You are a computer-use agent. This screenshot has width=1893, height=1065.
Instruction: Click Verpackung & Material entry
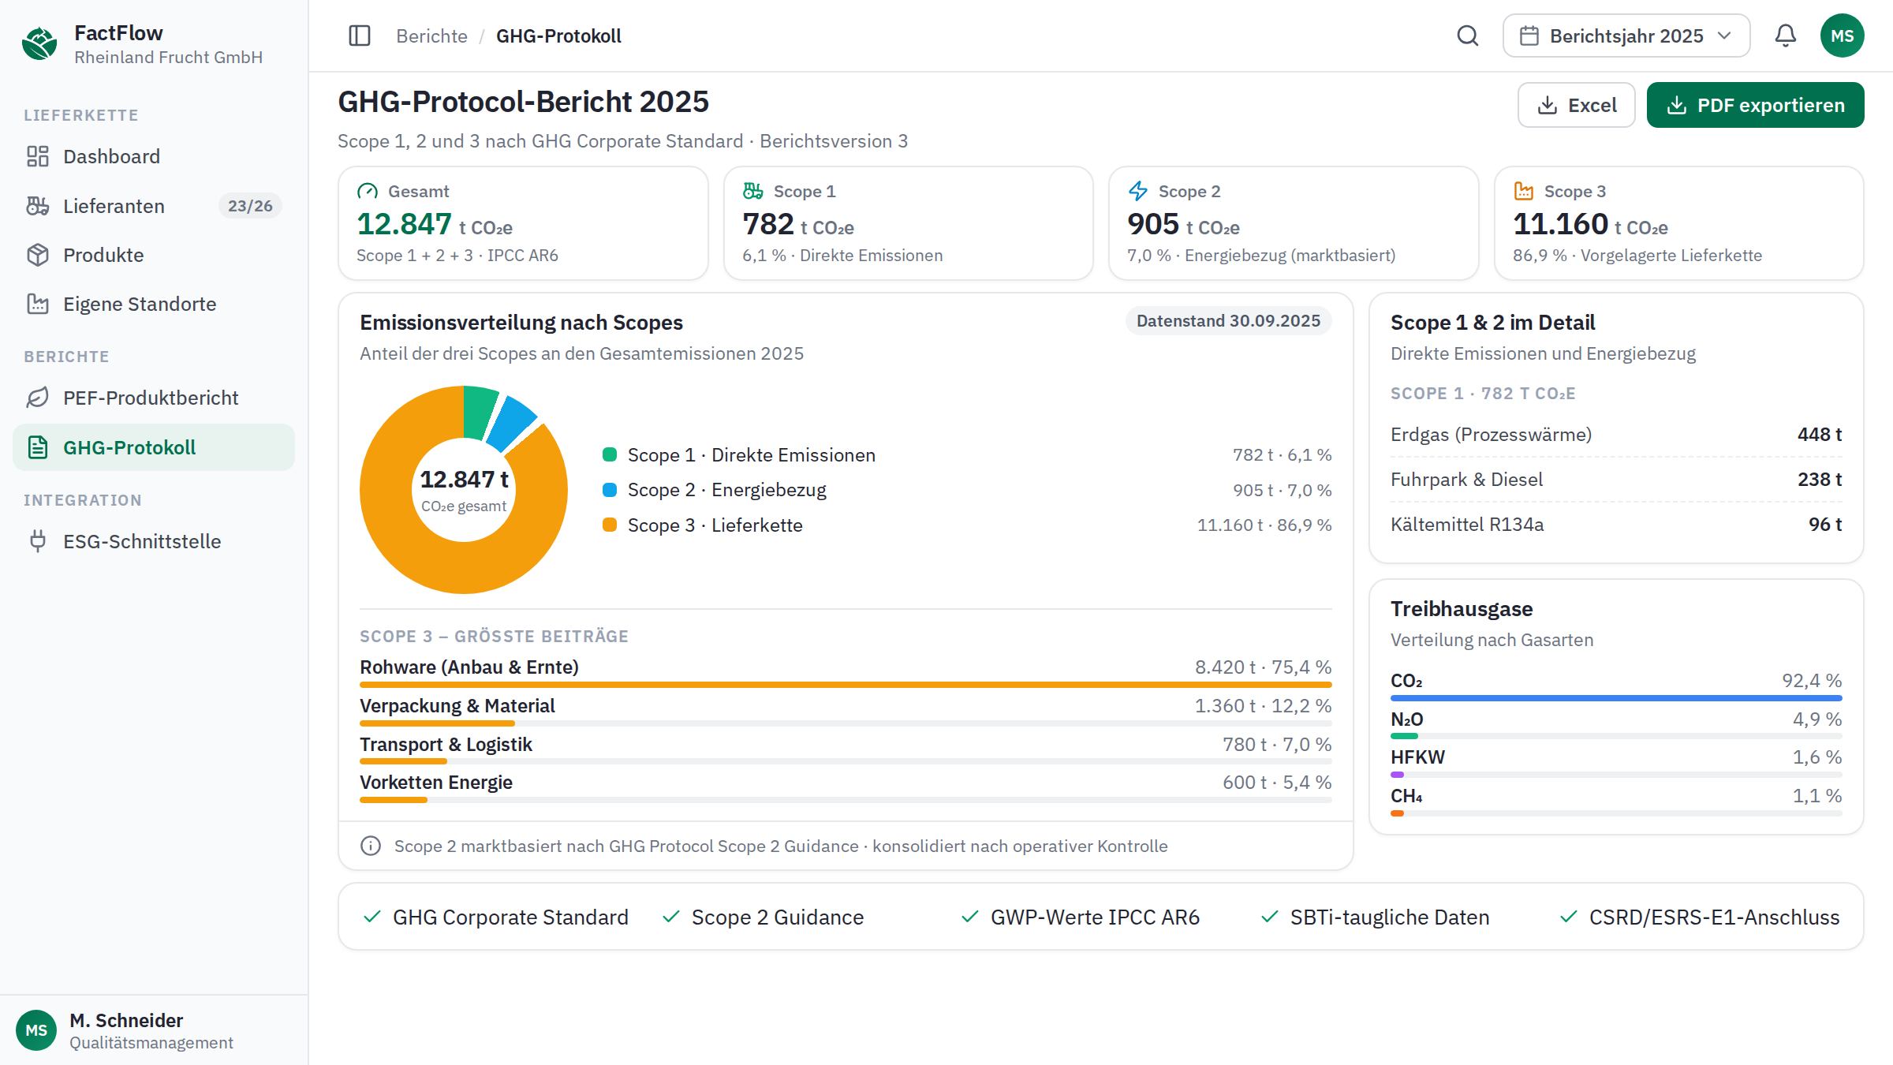click(x=846, y=710)
